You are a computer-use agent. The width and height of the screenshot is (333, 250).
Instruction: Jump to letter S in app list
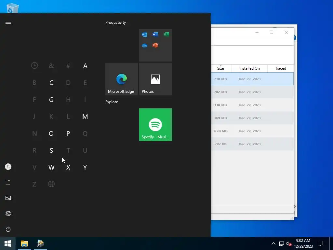pyautogui.click(x=51, y=150)
